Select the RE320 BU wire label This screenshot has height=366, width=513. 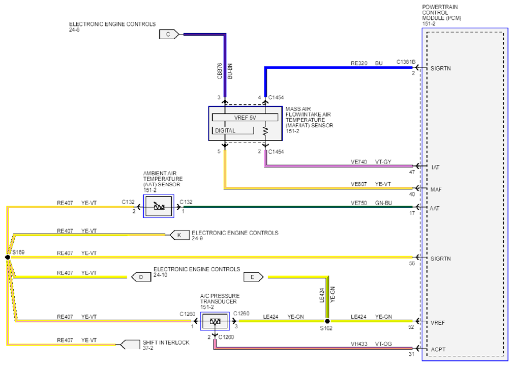click(x=367, y=63)
